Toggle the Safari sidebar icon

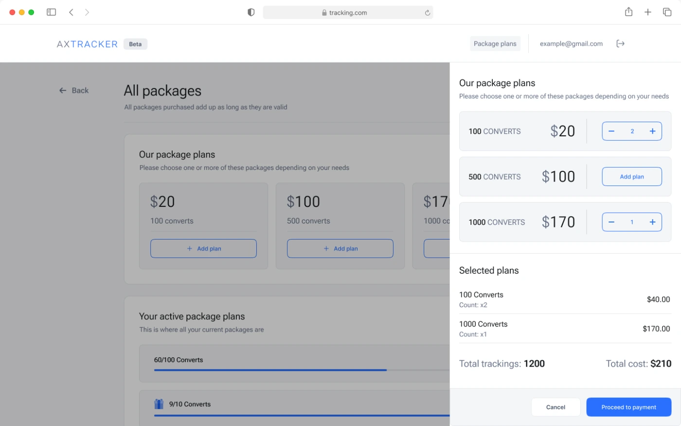pyautogui.click(x=51, y=12)
